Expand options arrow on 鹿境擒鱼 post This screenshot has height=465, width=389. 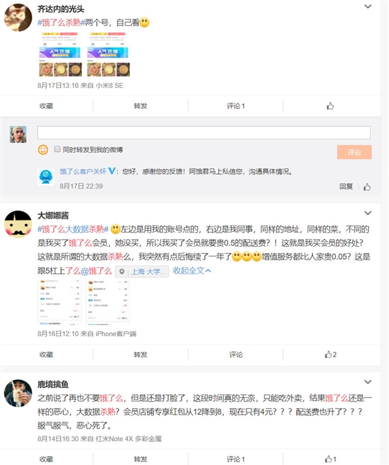point(368,381)
